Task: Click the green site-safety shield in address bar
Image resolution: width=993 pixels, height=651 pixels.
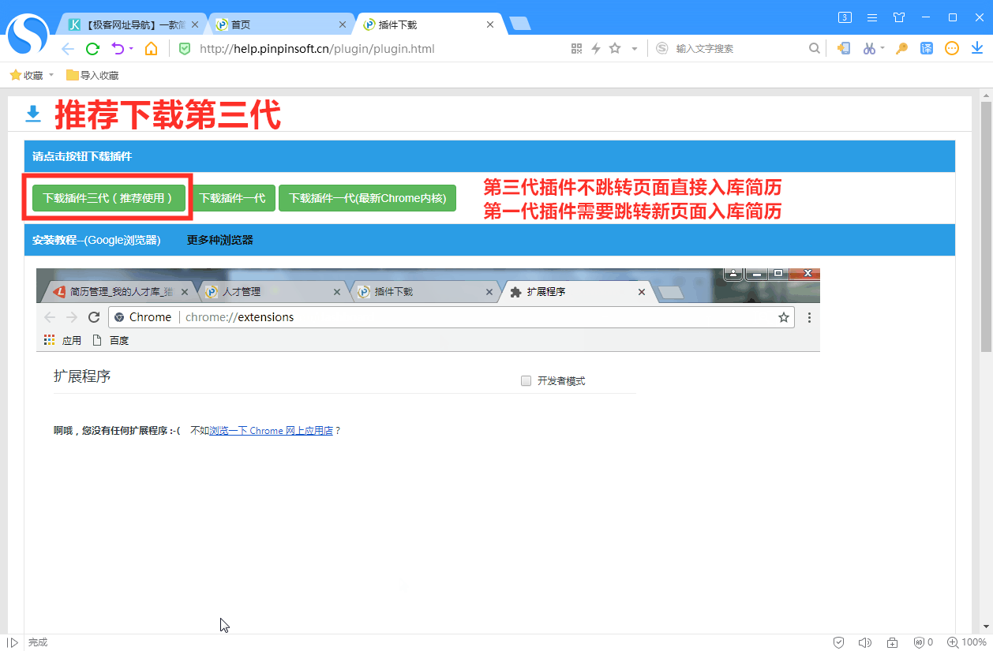Action: click(x=184, y=48)
